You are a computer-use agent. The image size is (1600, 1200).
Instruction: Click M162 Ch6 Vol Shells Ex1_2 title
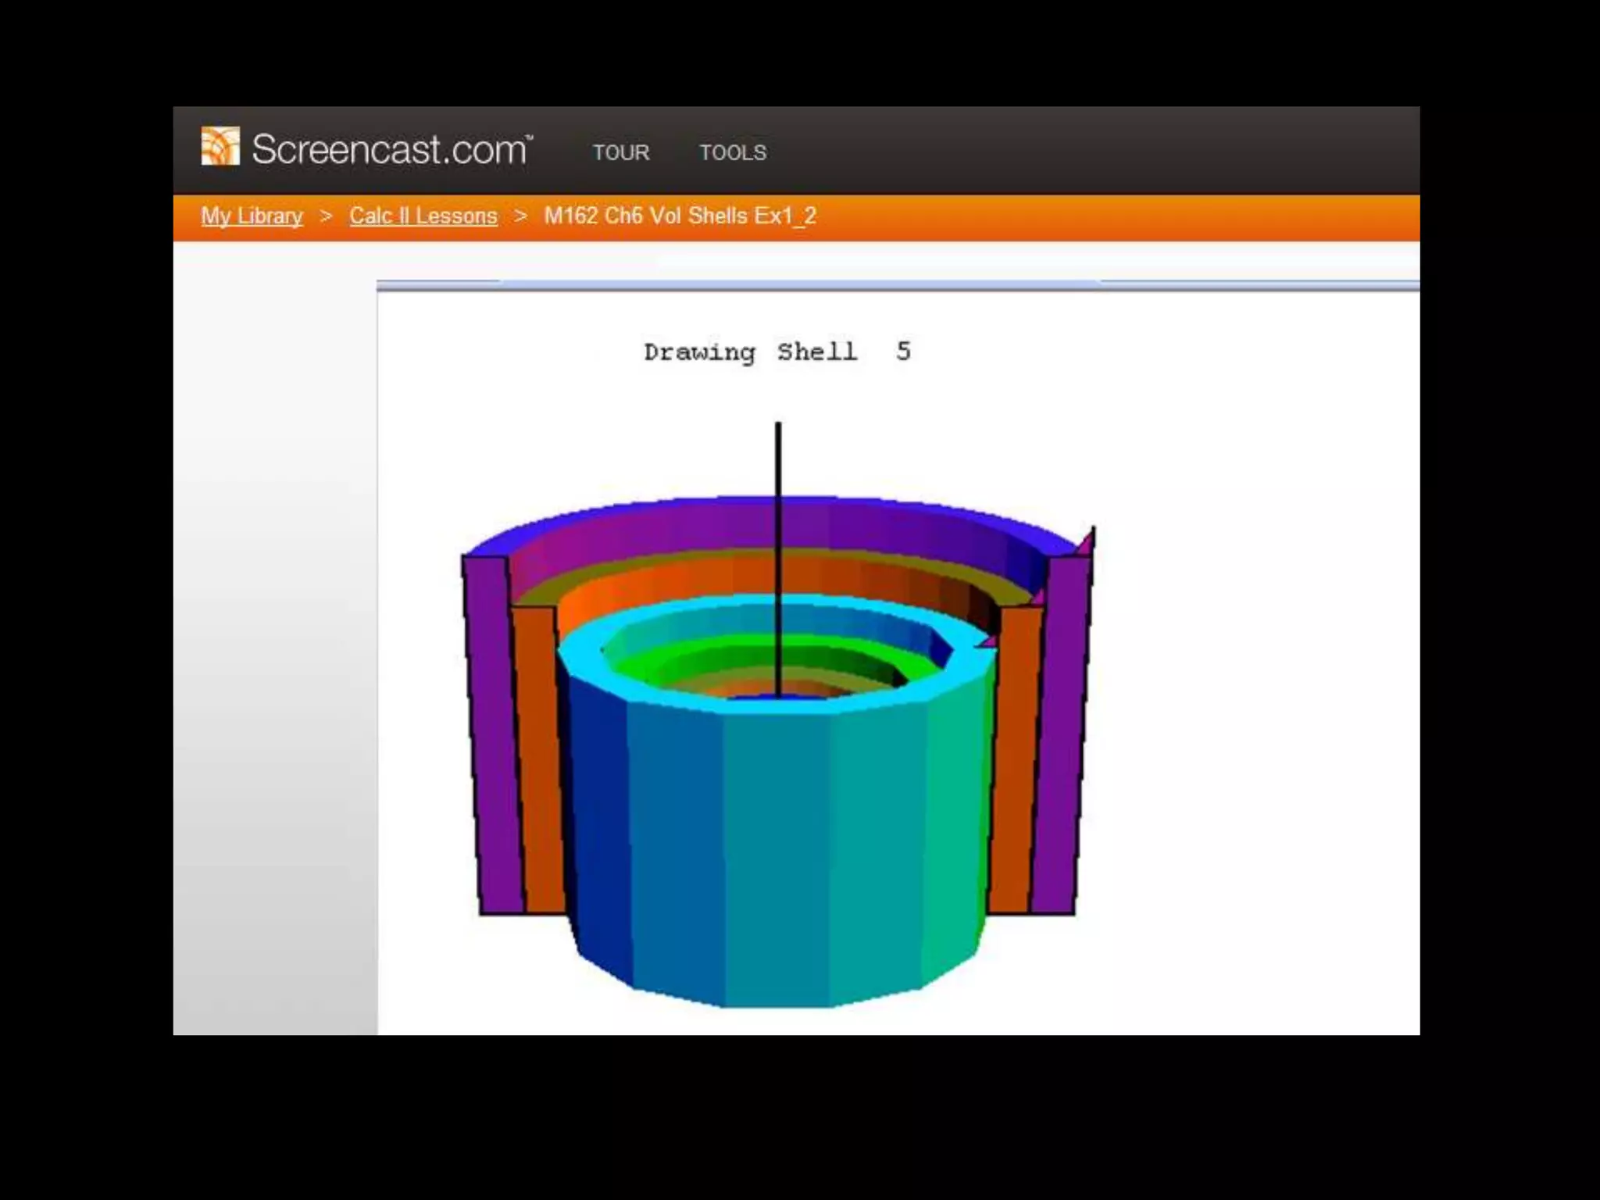(x=680, y=216)
